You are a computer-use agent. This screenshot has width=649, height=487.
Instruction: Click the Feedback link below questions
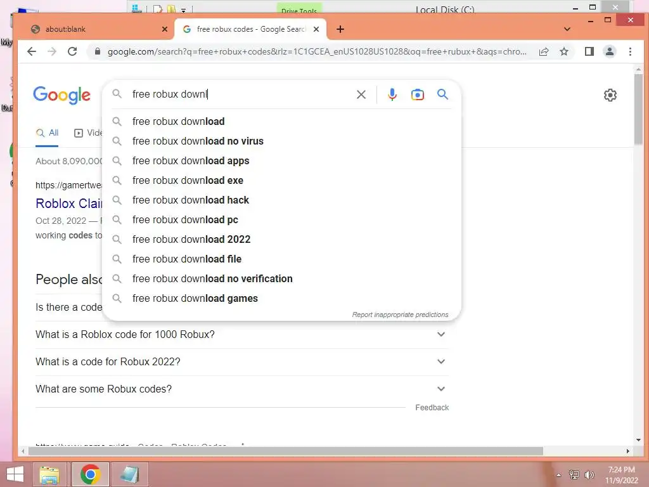tap(432, 408)
